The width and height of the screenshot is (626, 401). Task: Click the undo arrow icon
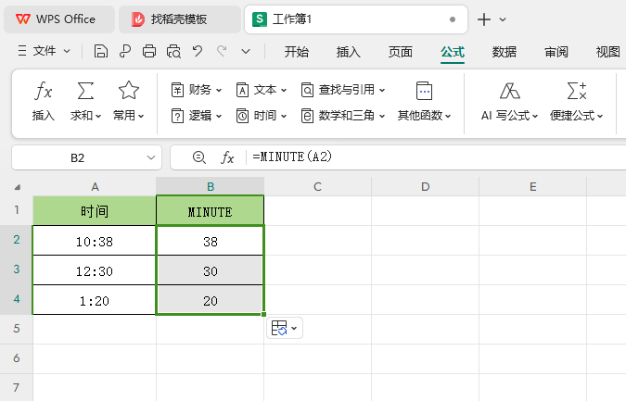[198, 52]
